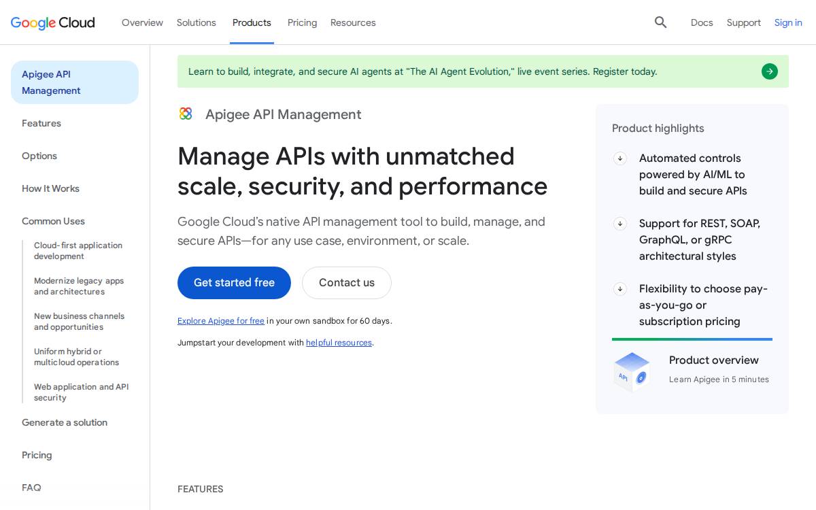Viewport: 816px width, 510px height.
Task: Click the Contact us button
Action: click(x=347, y=283)
